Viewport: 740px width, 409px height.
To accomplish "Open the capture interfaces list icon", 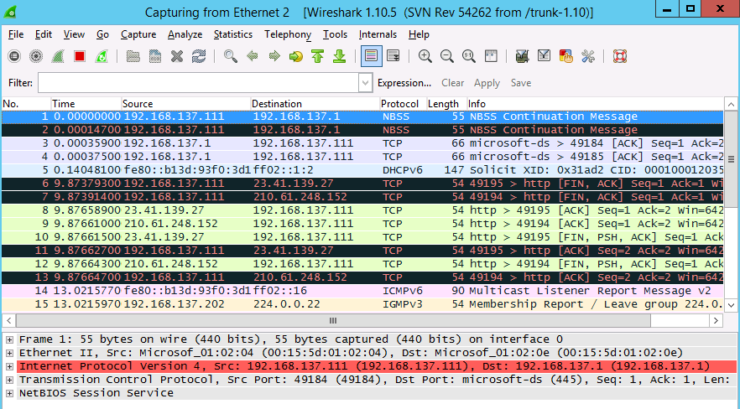I will click(14, 56).
